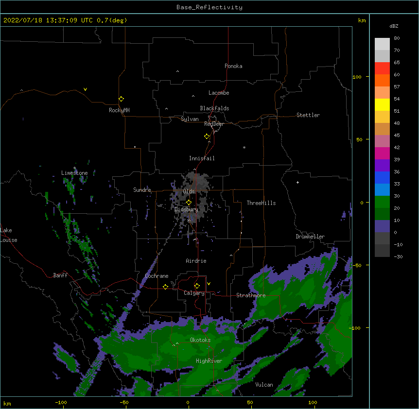The height and width of the screenshot is (409, 419).
Task: Click the Stettler city label
Action: 308,115
